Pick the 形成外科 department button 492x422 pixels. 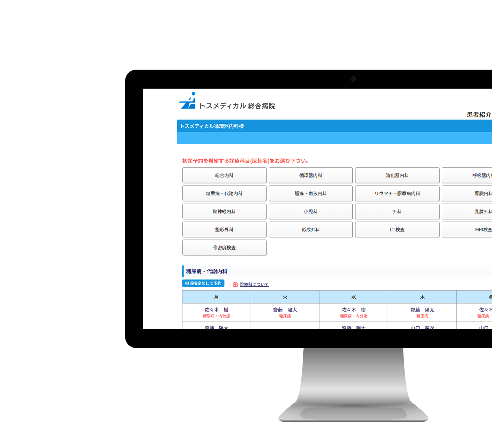point(311,230)
